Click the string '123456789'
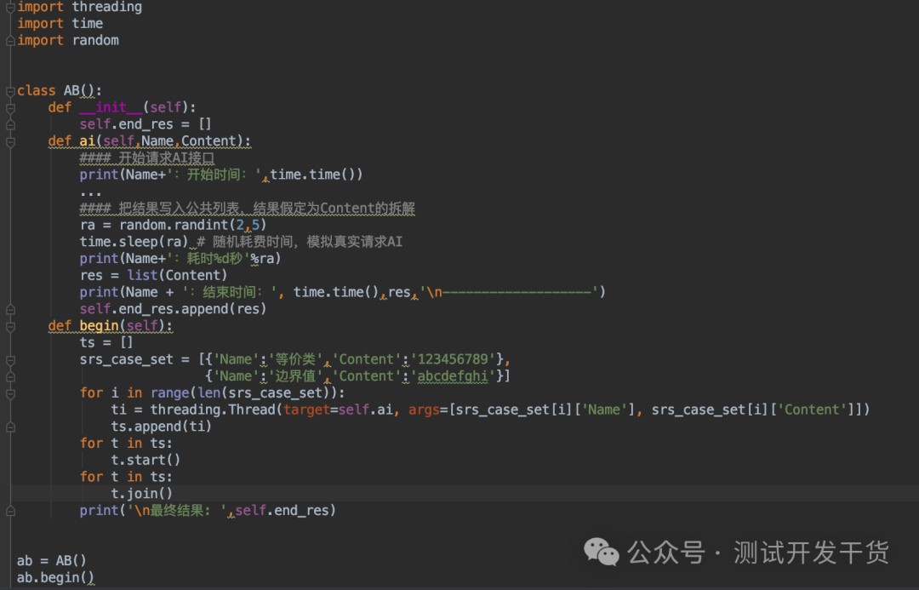 coord(453,359)
